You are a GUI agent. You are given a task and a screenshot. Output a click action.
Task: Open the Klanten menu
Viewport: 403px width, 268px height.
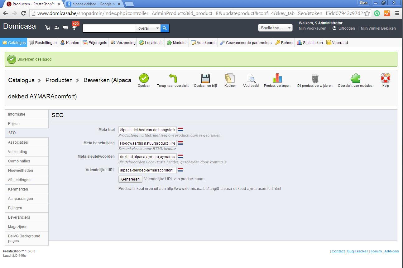[x=70, y=42]
